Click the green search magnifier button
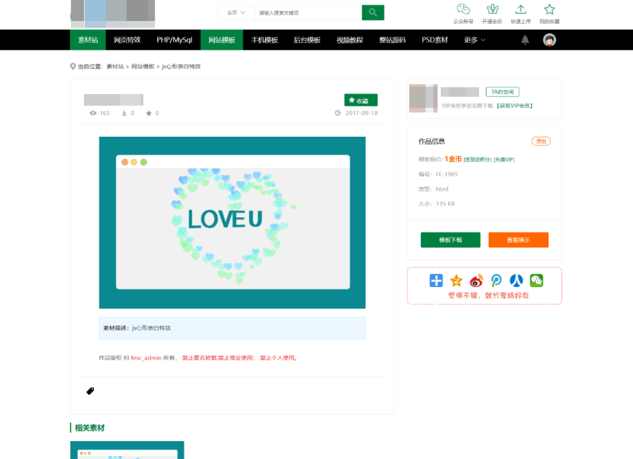 tap(373, 12)
